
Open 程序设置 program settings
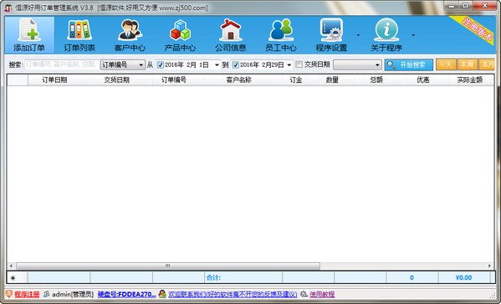pyautogui.click(x=331, y=35)
